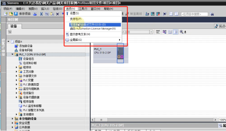Click the Delete X icon
The width and height of the screenshot is (226, 131).
click(57, 14)
